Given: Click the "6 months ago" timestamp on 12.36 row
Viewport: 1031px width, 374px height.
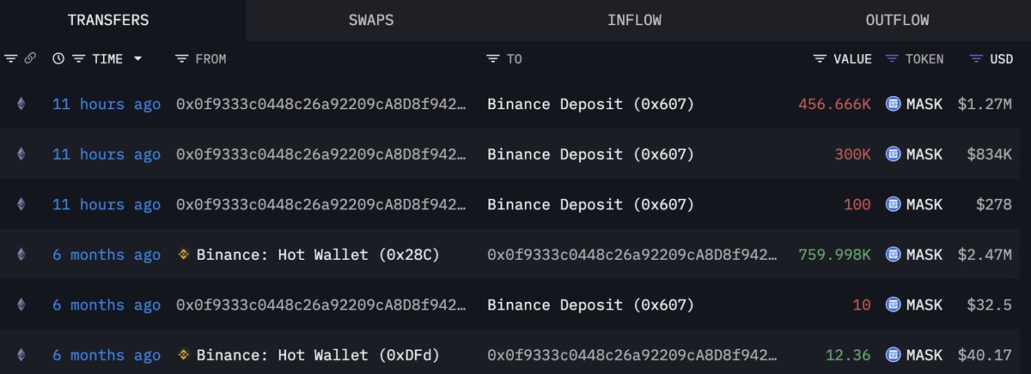Looking at the screenshot, I should pos(107,355).
